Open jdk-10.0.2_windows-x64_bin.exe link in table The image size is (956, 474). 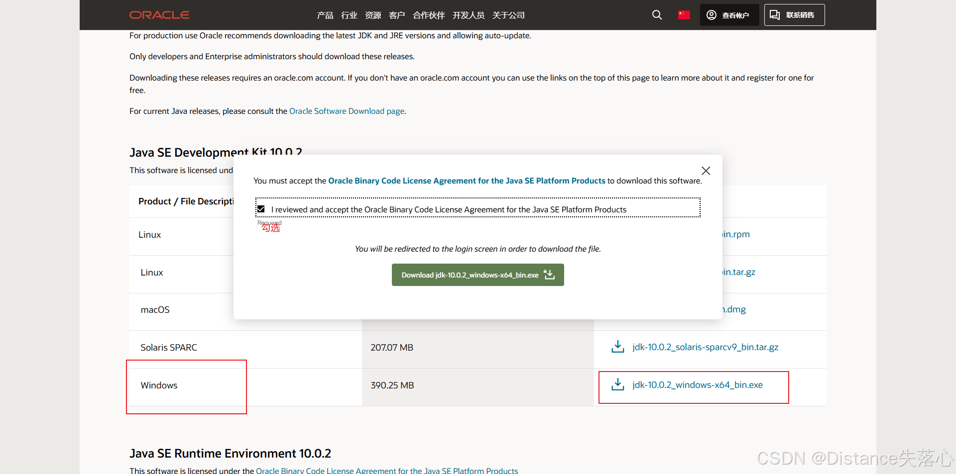(698, 385)
